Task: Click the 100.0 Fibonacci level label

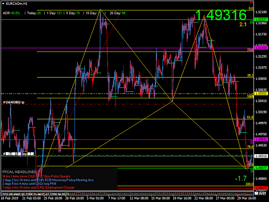Action: click(249, 184)
